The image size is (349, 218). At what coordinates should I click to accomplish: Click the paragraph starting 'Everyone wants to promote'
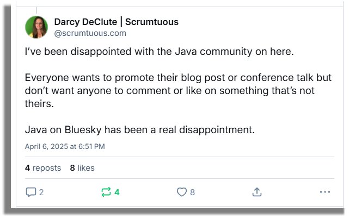coord(170,90)
